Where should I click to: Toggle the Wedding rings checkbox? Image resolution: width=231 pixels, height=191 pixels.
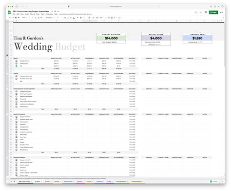17,64
